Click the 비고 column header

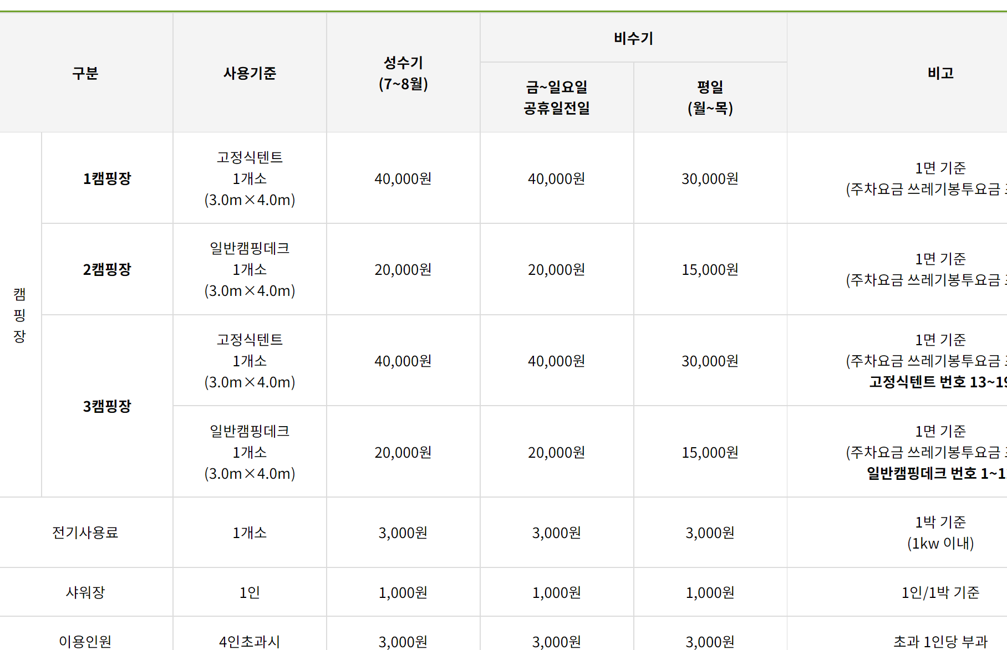[x=940, y=73]
